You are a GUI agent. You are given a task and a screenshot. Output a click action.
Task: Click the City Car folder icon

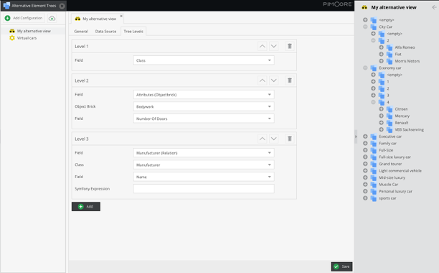coord(374,27)
